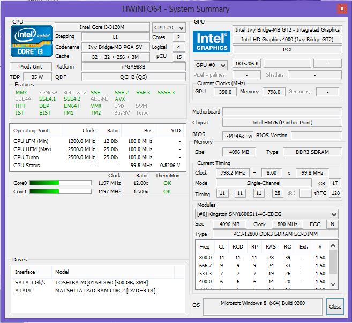Click the empty Motherboard field

(x=282, y=112)
